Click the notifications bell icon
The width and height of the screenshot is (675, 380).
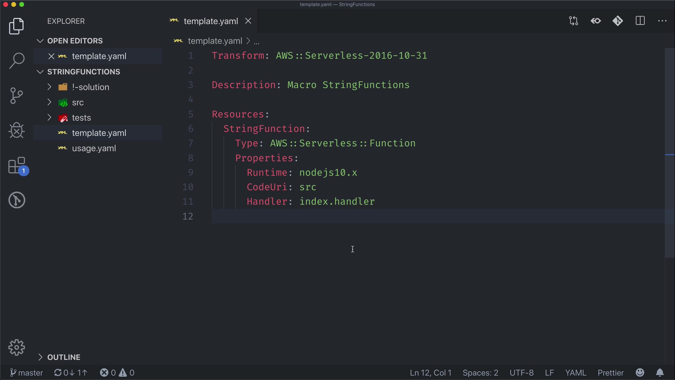660,373
